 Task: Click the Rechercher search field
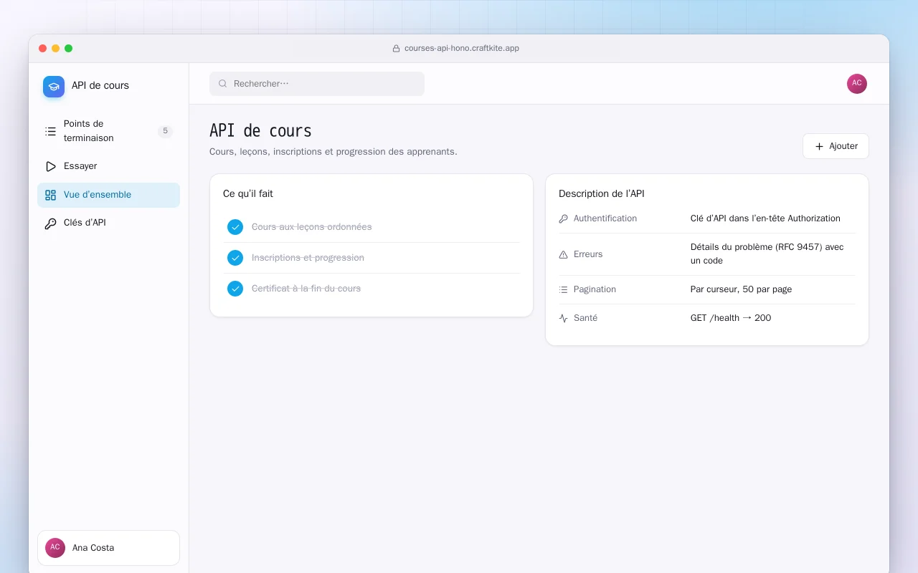317,84
